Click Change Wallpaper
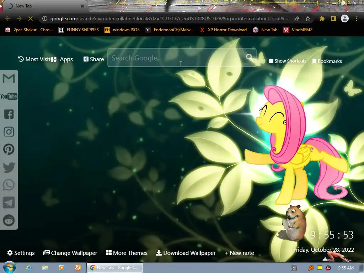The height and width of the screenshot is (273, 364). (70, 253)
